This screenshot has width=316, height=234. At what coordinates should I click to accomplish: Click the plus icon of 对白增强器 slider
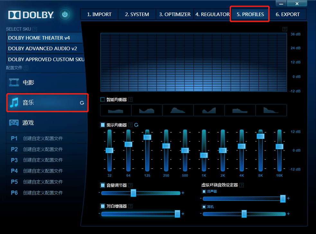click(x=183, y=214)
